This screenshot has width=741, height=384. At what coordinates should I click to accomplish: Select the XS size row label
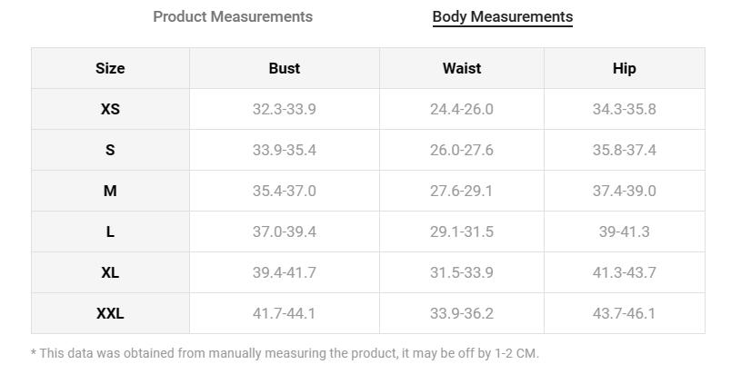110,109
